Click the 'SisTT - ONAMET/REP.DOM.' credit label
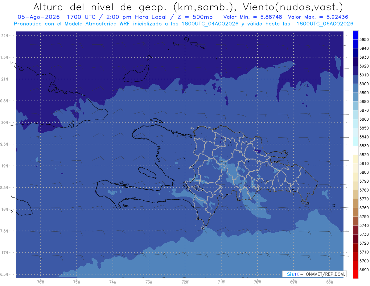 tap(314, 274)
